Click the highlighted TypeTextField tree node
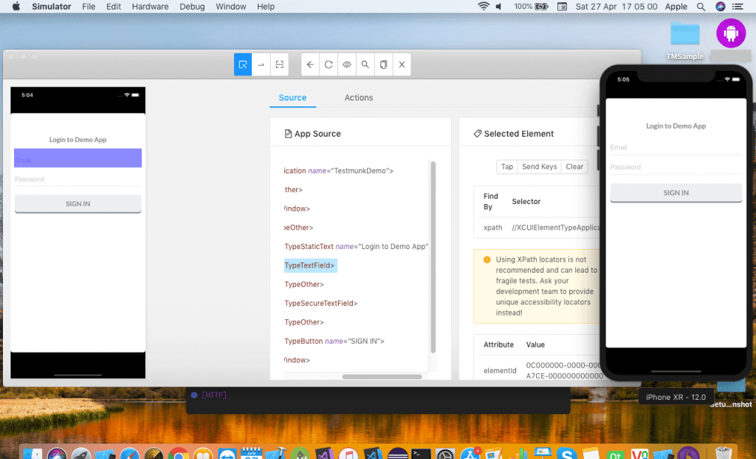The height and width of the screenshot is (459, 756). coord(310,265)
